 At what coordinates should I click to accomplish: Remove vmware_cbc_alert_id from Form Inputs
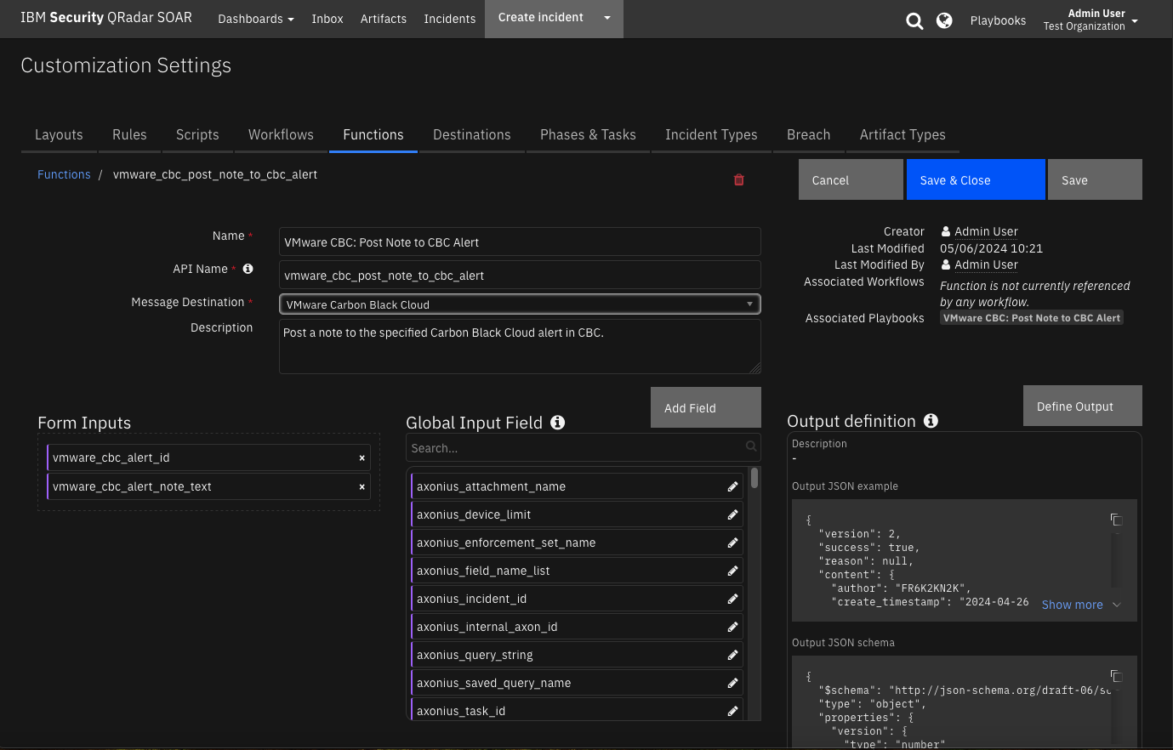click(362, 458)
